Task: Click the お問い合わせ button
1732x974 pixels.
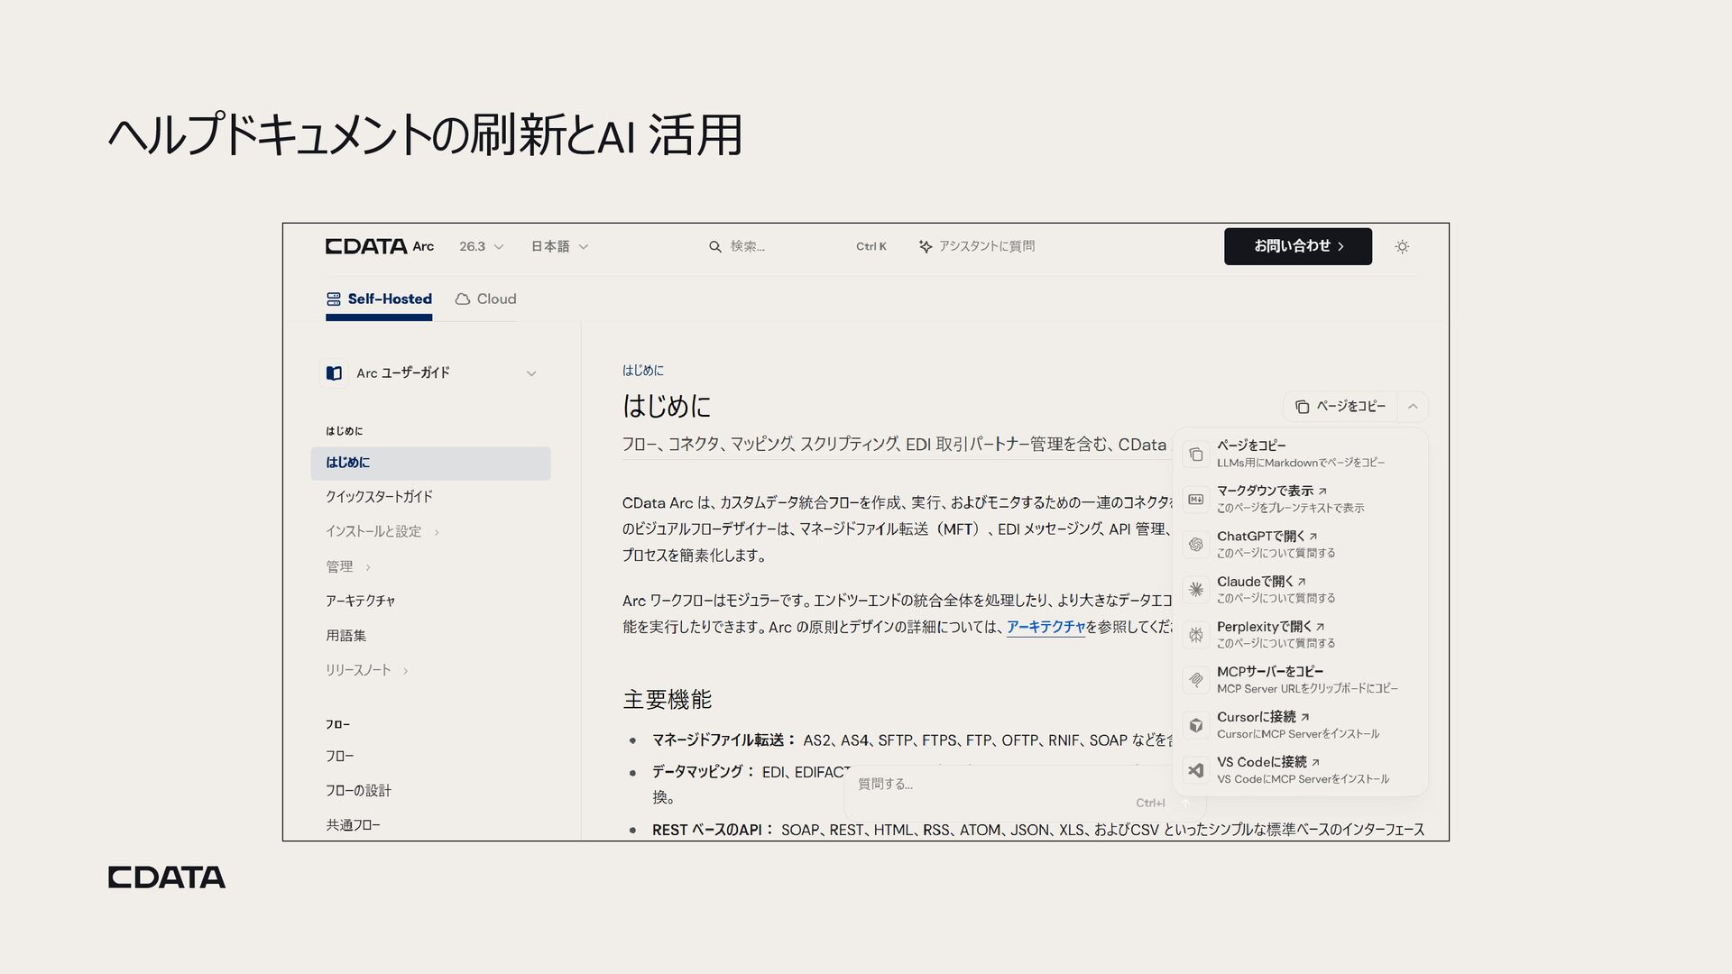Action: pyautogui.click(x=1298, y=246)
